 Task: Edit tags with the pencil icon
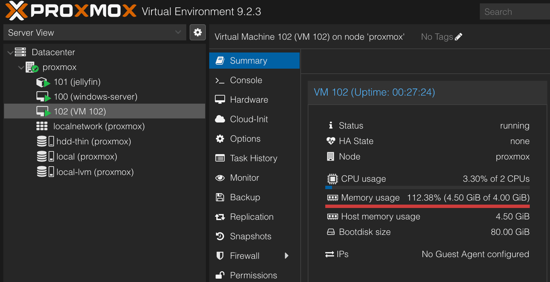(459, 37)
